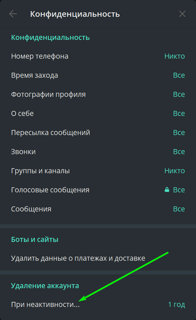Open the Сообщения privacy setting
Screen dimensions: 196x320
[x=98, y=209]
